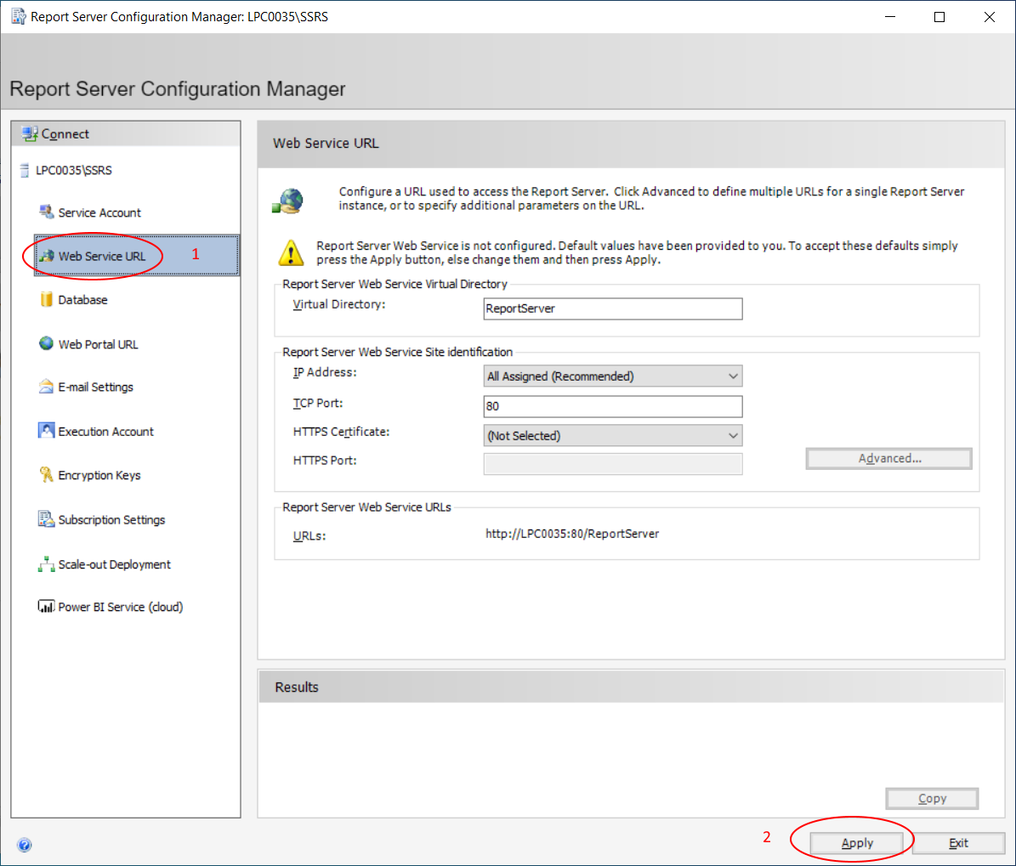1016x866 pixels.
Task: Click the Power BI Service chart icon
Action: (x=47, y=607)
